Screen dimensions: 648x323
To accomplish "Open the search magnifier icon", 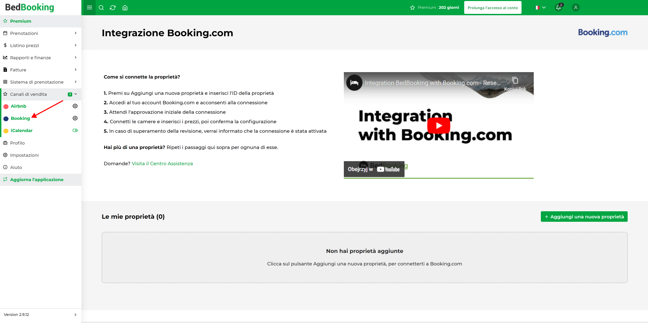I will pos(101,7).
